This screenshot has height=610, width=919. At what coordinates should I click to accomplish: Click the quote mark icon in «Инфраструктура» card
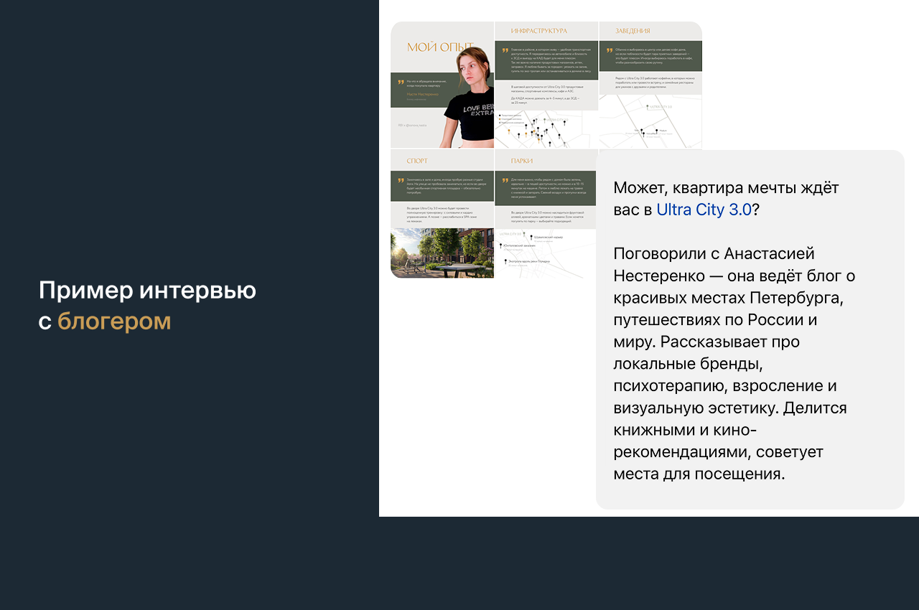(x=505, y=50)
